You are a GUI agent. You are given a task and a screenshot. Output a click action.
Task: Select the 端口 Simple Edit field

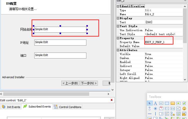(x=60, y=56)
